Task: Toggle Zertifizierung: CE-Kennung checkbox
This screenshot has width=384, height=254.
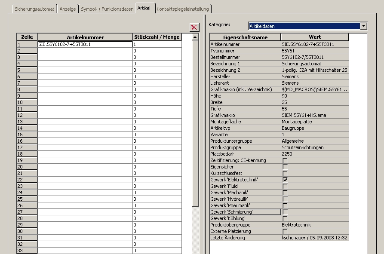Action: (x=285, y=161)
